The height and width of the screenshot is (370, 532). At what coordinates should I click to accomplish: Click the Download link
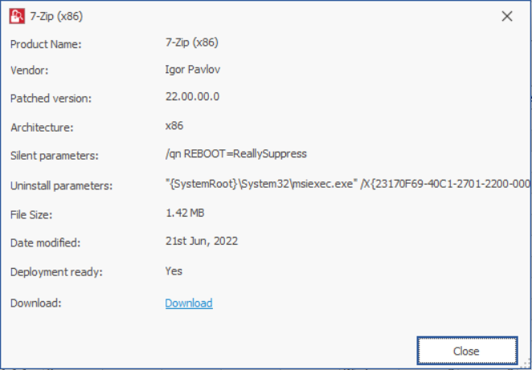click(189, 303)
